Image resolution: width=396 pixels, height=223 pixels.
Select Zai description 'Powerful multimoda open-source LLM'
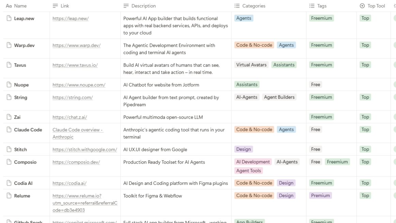(163, 117)
